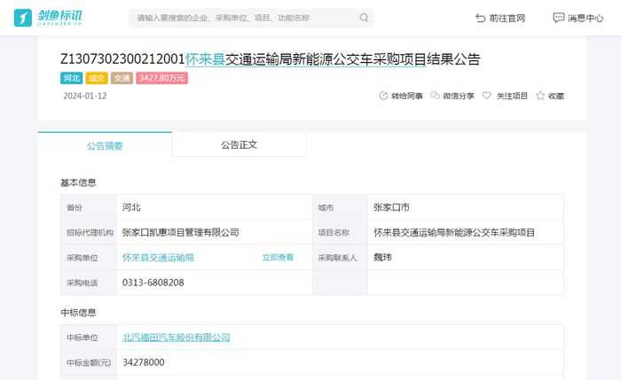Click the contact name 魏玮
The width and height of the screenshot is (621, 380).
[x=382, y=258]
